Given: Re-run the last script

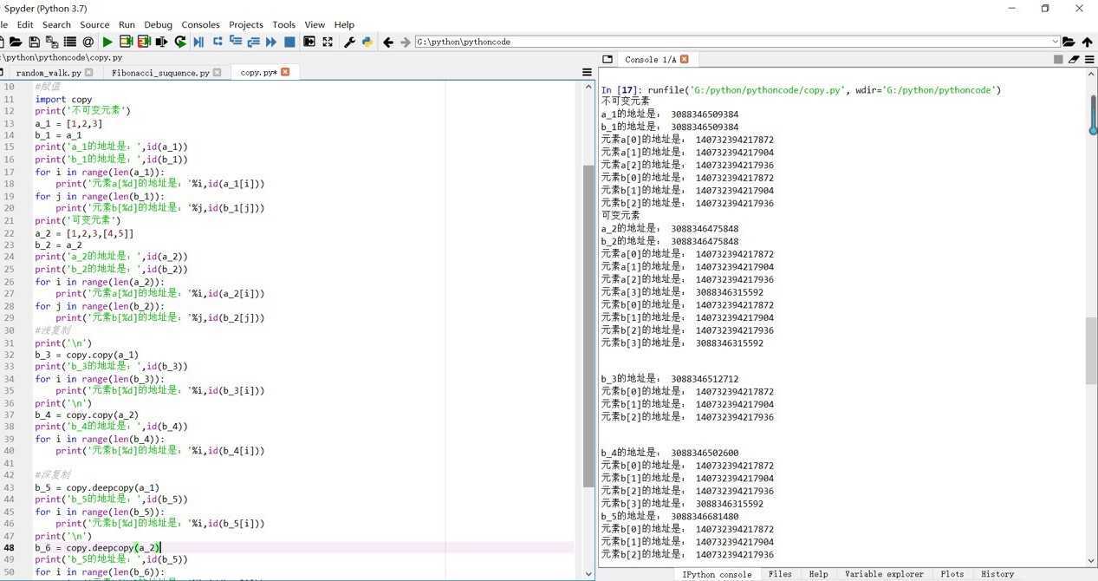Looking at the screenshot, I should 180,42.
